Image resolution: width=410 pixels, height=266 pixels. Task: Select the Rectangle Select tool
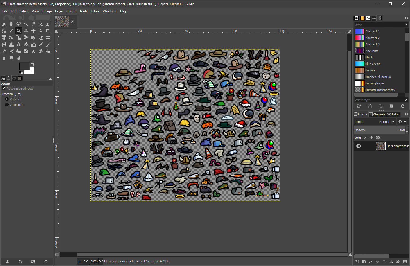coord(4,24)
